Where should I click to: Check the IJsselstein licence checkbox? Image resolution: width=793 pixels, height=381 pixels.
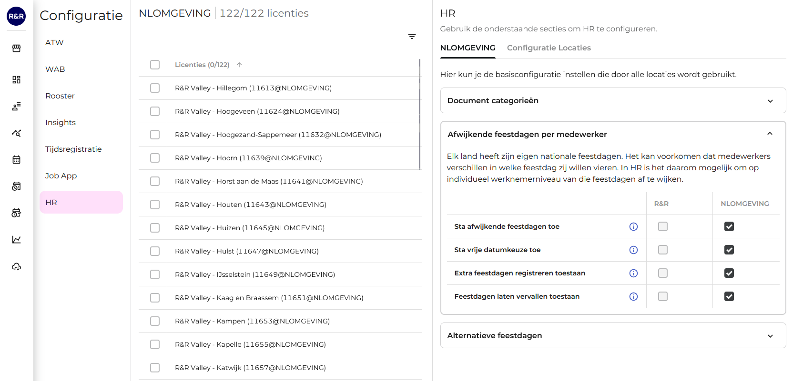[x=155, y=274]
